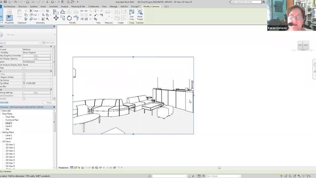This screenshot has height=178, width=316.
Task: Open the Enscape ribbon tab
Action: 135,6
